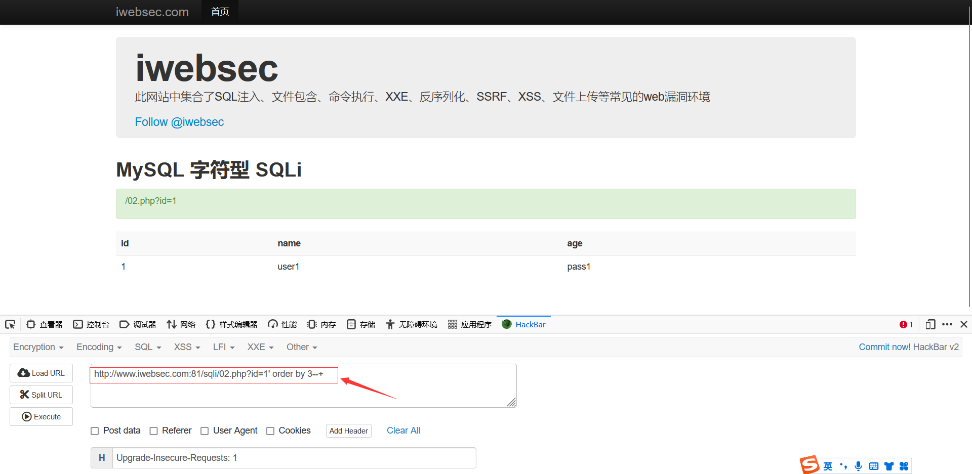Open the Sogou skin wardrobe icon

[889, 466]
